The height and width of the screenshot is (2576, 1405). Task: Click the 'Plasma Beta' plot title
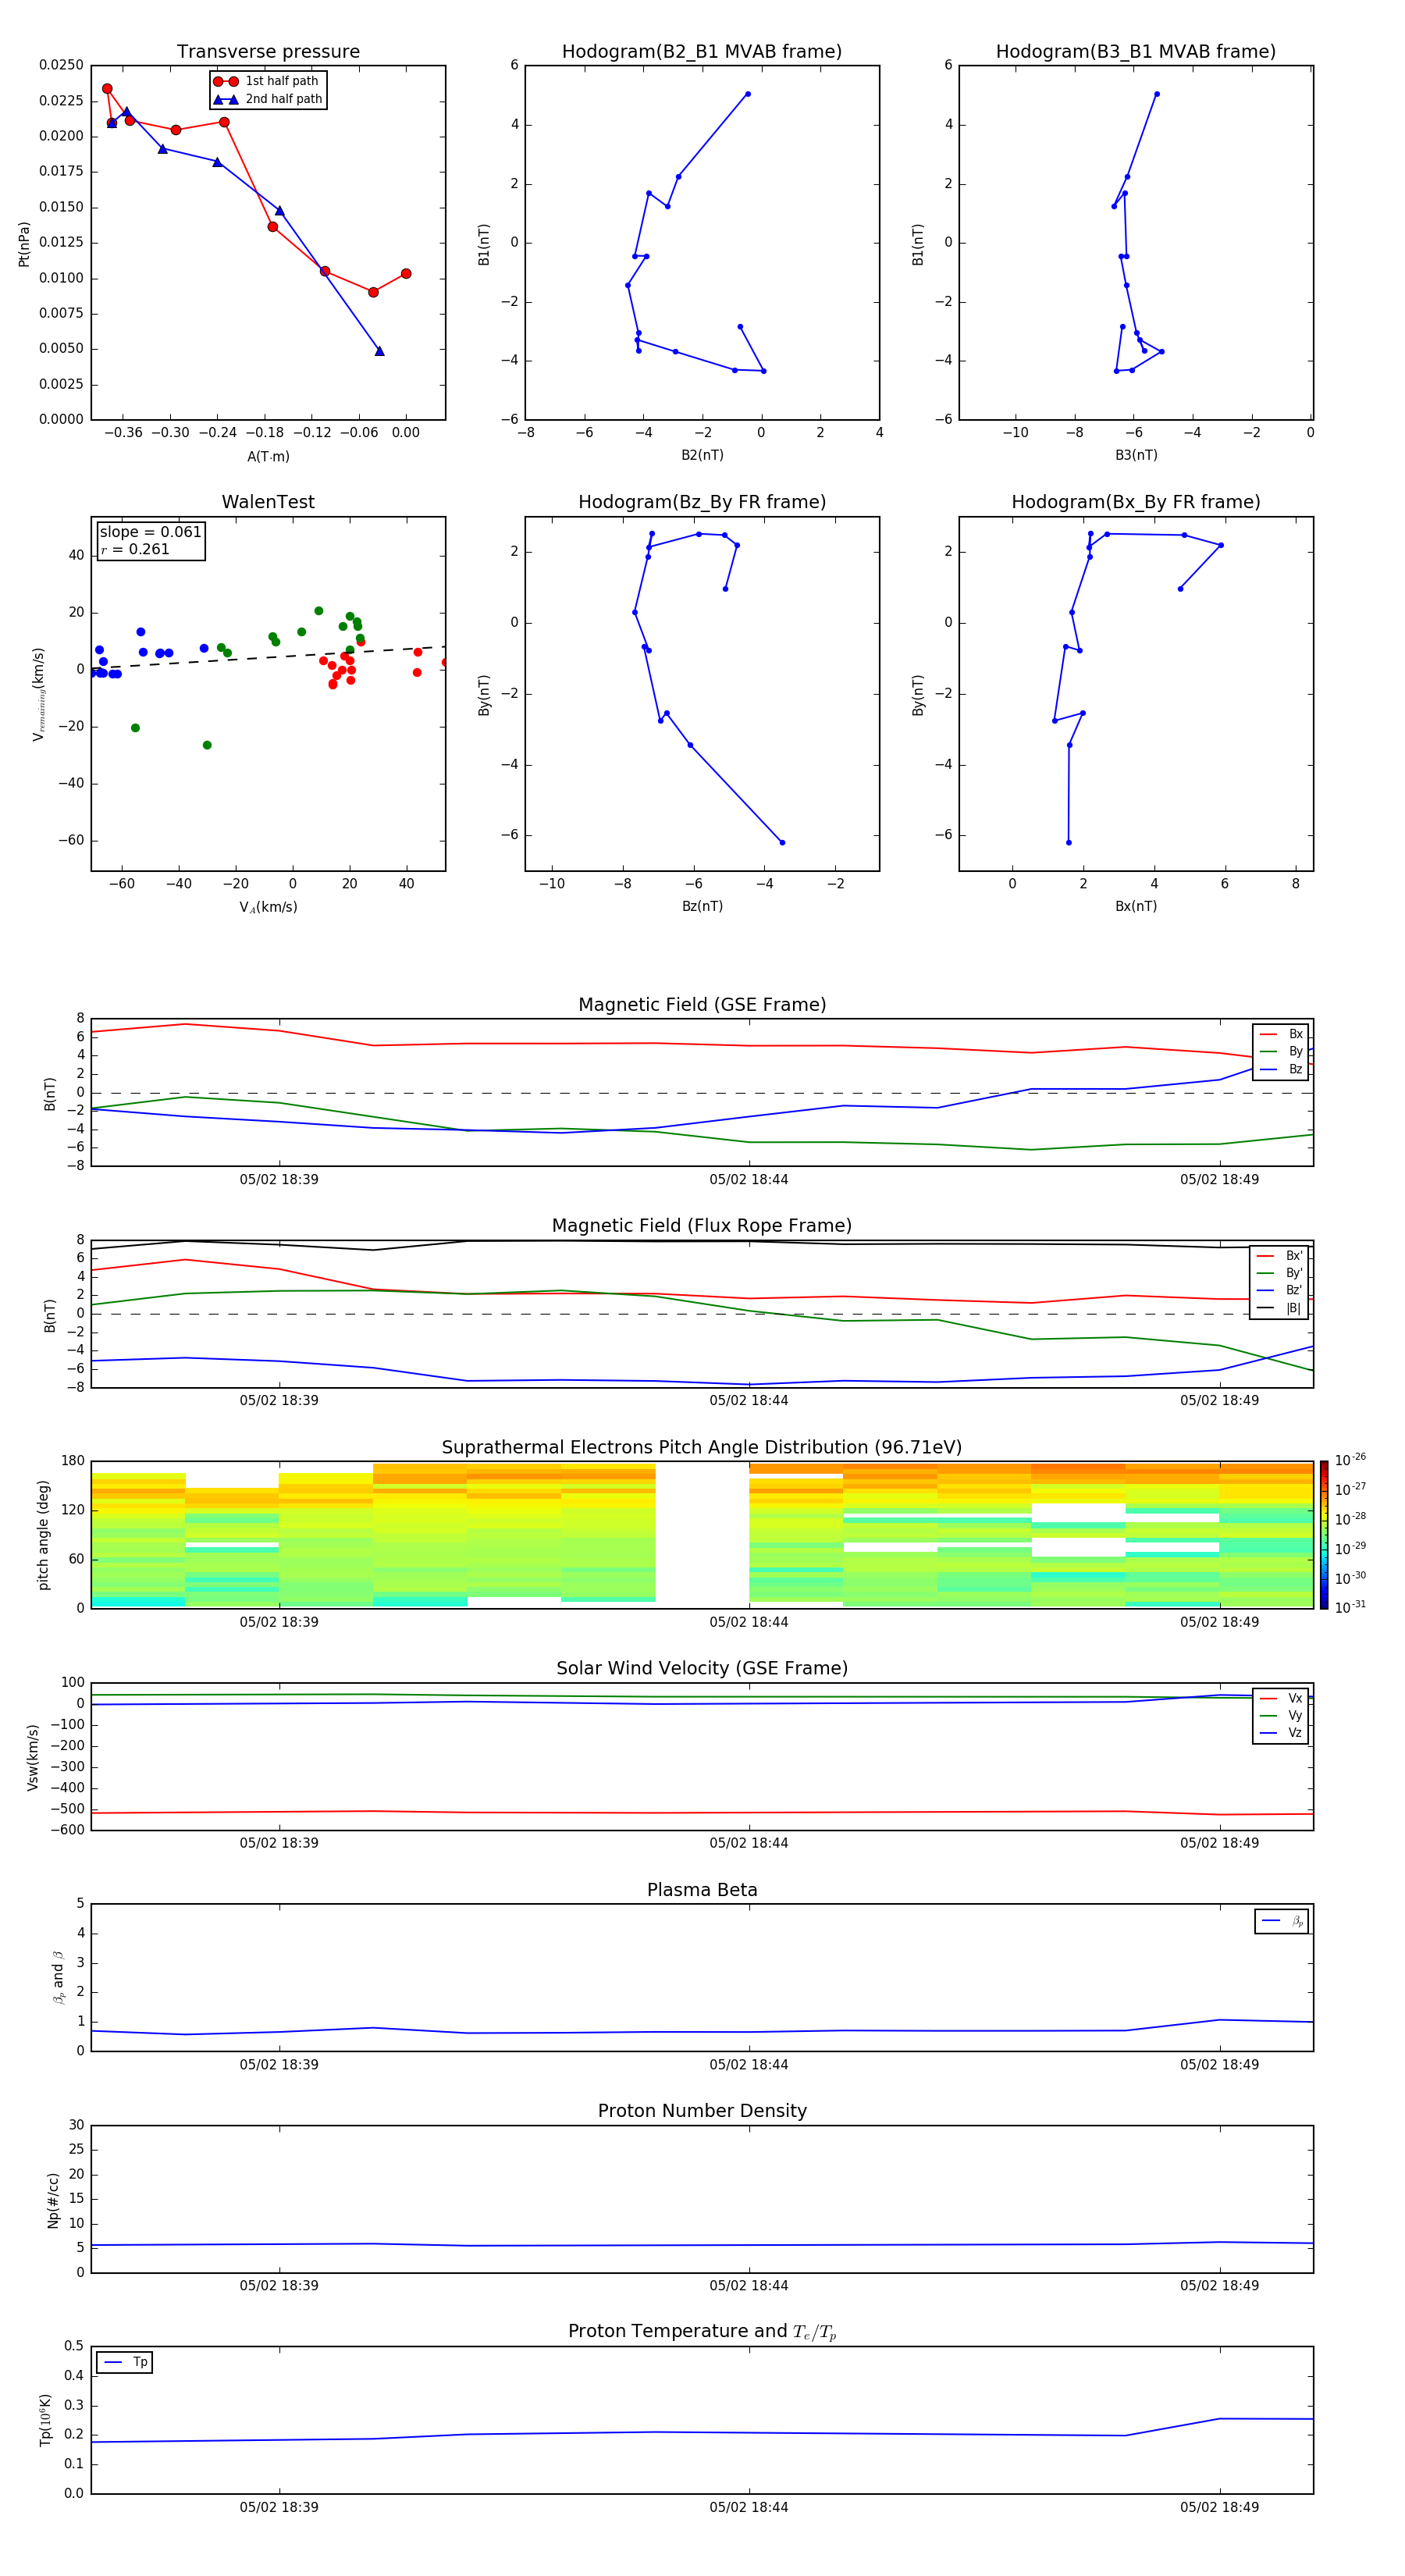click(x=702, y=1890)
